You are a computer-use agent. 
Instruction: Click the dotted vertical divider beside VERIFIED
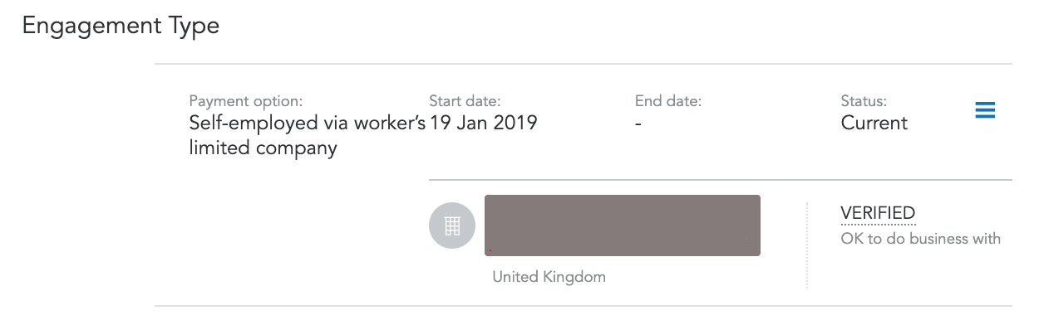807,245
